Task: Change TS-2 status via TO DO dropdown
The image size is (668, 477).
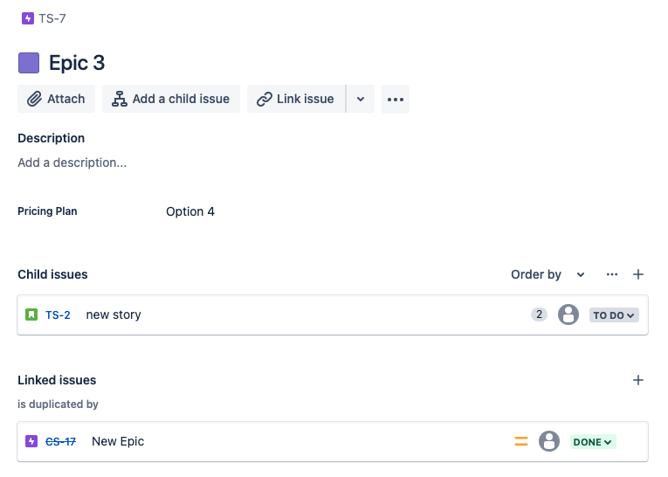Action: 614,315
